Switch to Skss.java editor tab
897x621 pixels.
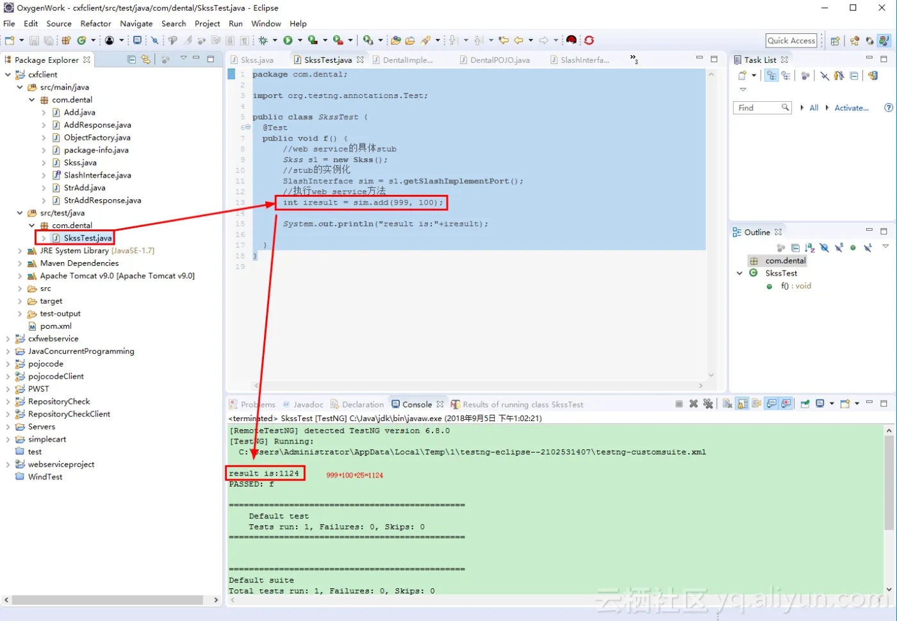coord(252,60)
